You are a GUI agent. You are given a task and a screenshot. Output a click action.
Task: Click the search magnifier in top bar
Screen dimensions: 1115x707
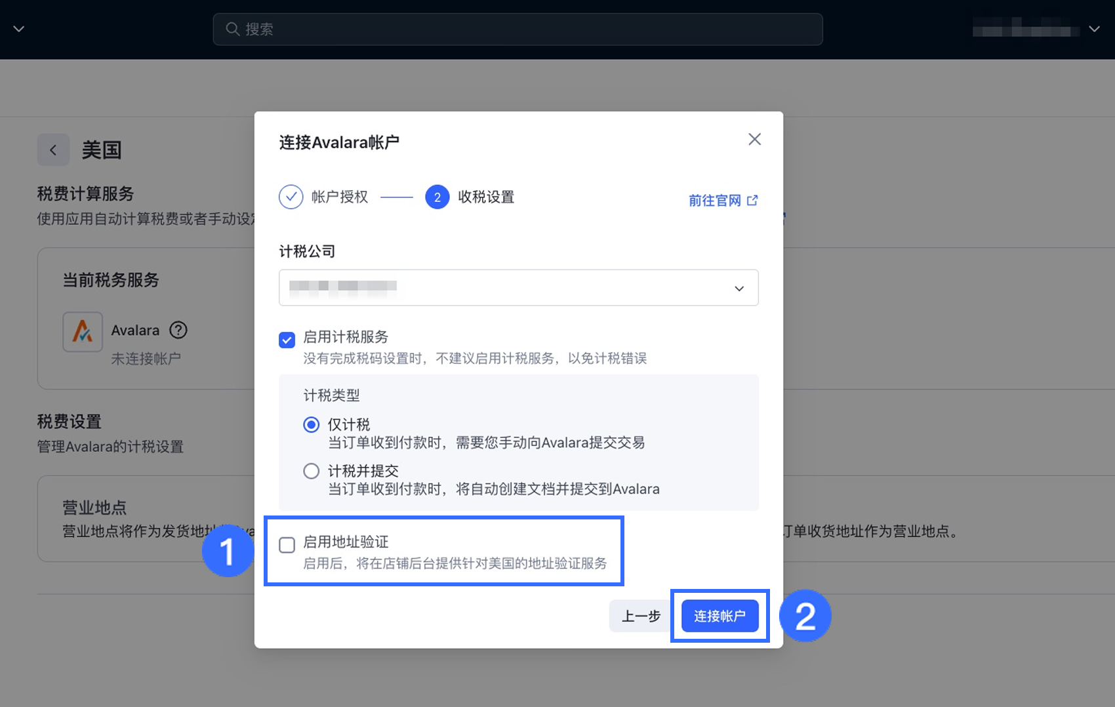point(233,29)
